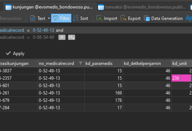The width and height of the screenshot is (192, 131).
Task: Open the chart icon after Data Generation
Action: coord(189,18)
